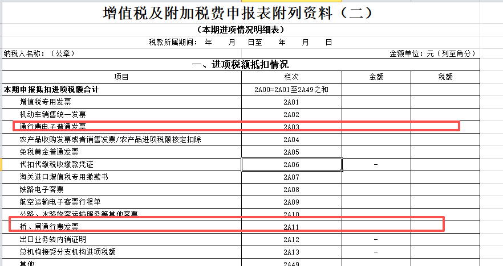Image resolution: width=503 pixels, height=266 pixels.
Task: Select the 2A08 cell
Action: pyautogui.click(x=291, y=189)
